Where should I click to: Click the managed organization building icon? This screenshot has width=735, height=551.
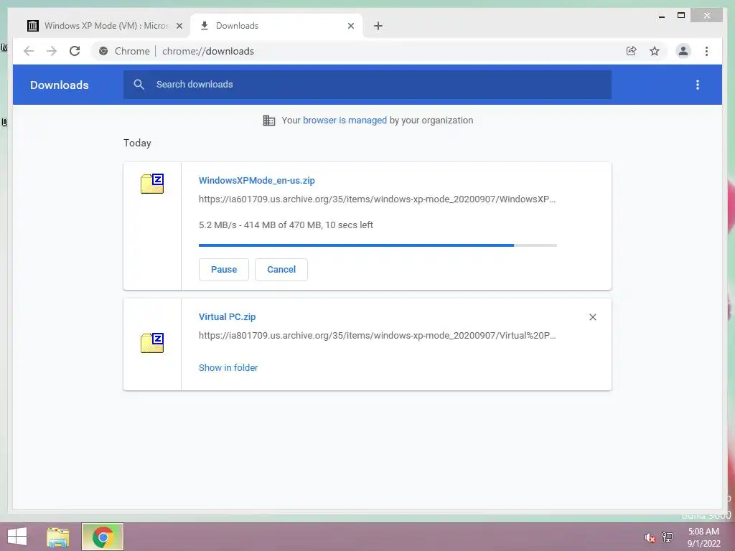pos(269,121)
